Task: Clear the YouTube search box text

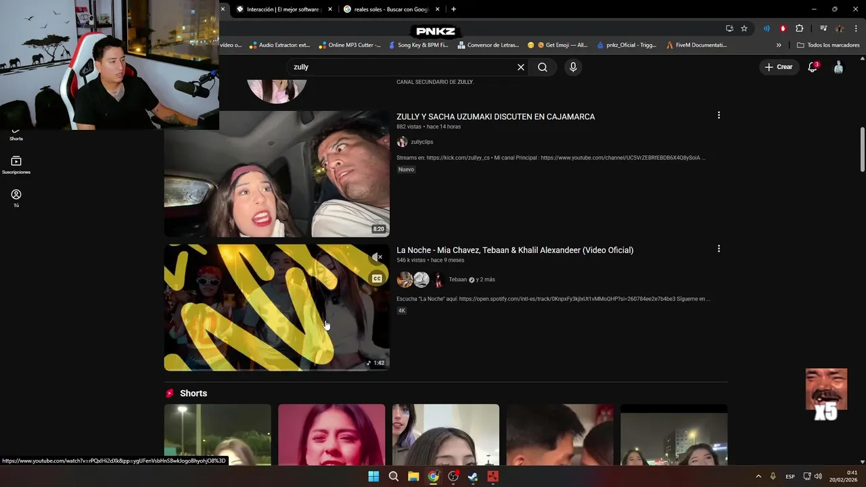Action: (521, 67)
